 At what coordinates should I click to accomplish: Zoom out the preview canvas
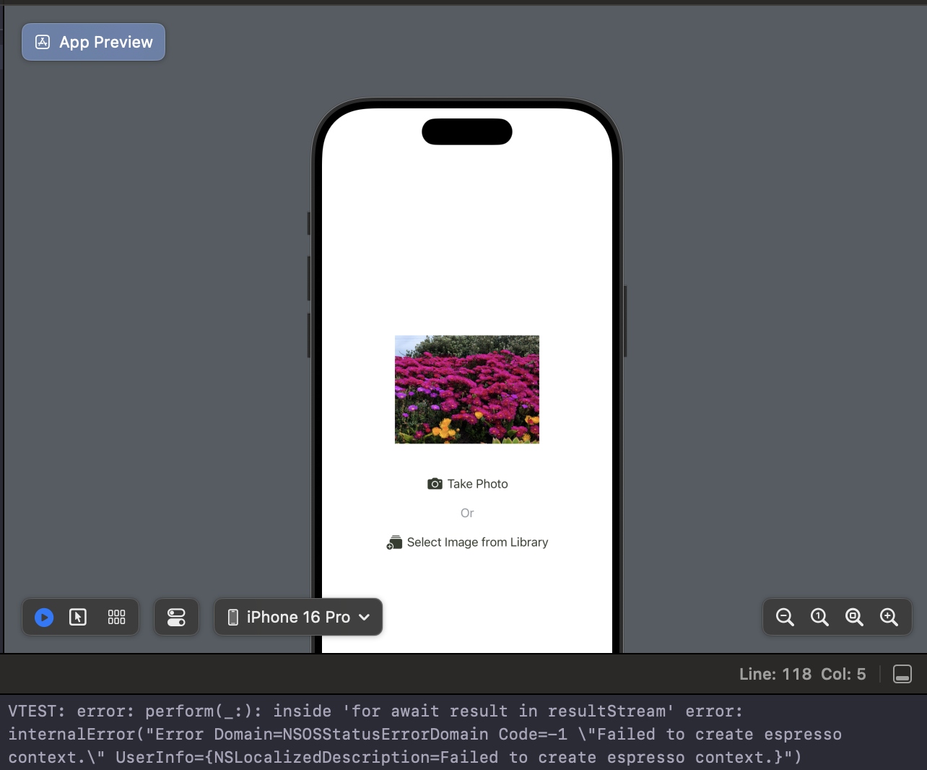(x=785, y=617)
